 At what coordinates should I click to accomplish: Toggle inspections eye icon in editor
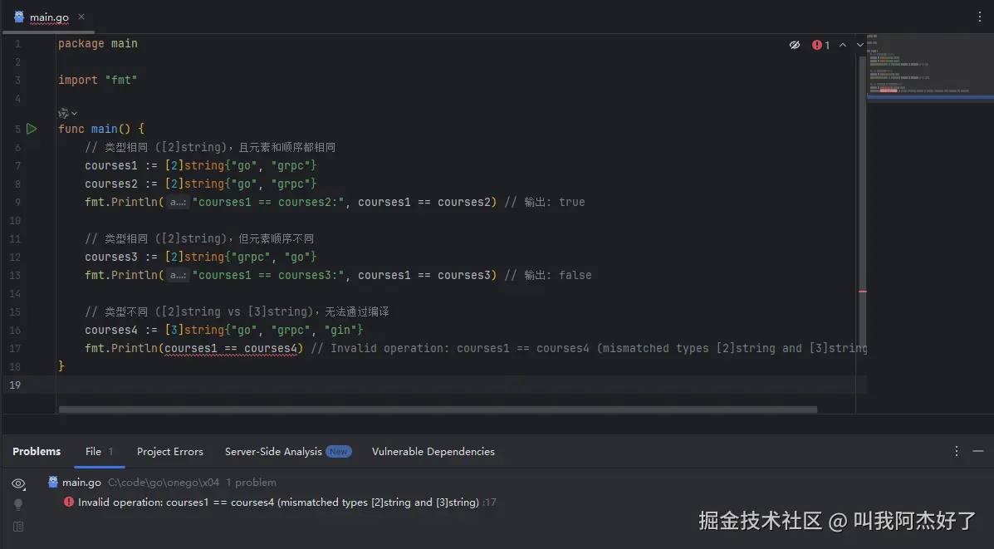(795, 45)
